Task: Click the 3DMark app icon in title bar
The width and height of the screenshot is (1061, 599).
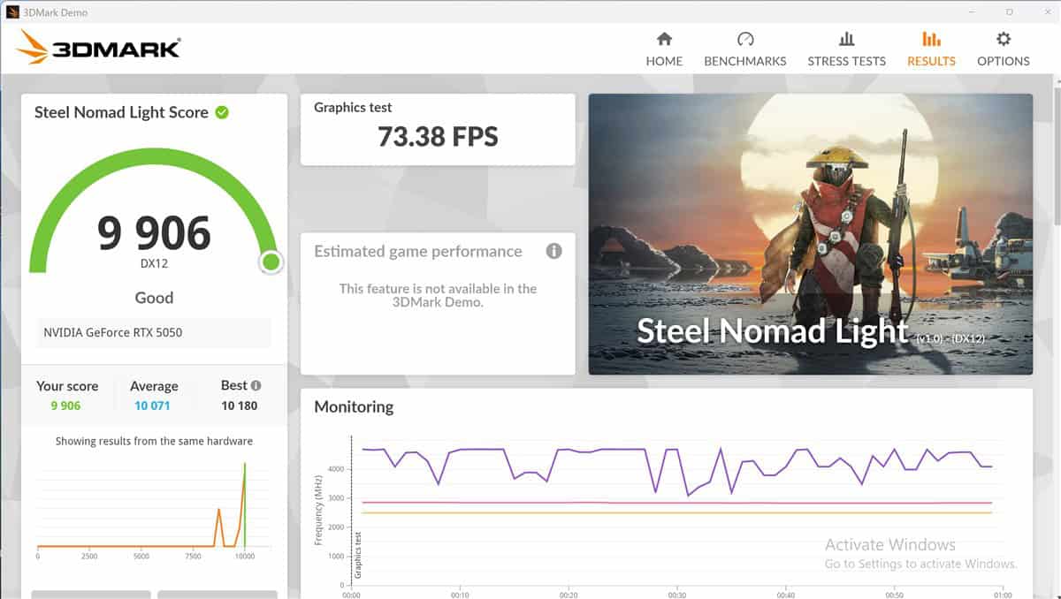Action: click(12, 12)
